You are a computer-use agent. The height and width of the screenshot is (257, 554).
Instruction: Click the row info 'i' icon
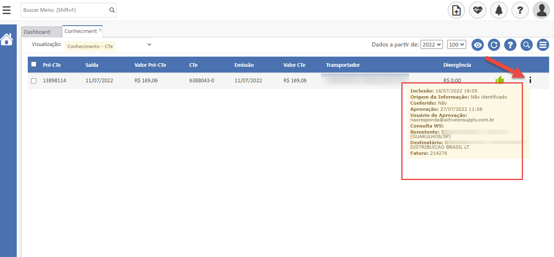click(x=530, y=80)
